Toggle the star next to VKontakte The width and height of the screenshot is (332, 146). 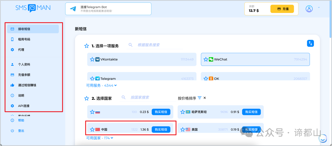(x=92, y=59)
